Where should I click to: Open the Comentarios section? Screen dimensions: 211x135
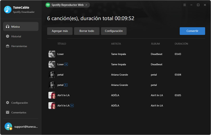coord(21,112)
